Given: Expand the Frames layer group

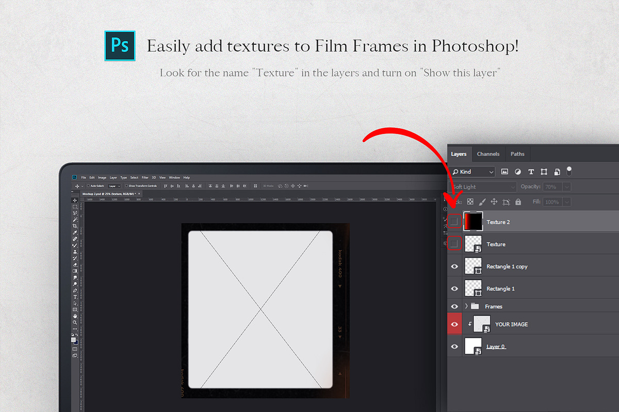Looking at the screenshot, I should pos(466,306).
